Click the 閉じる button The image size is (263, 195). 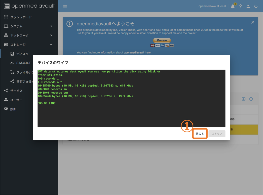pyautogui.click(x=200, y=134)
